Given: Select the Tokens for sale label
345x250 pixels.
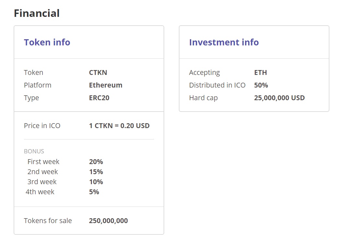Looking at the screenshot, I should [48, 221].
